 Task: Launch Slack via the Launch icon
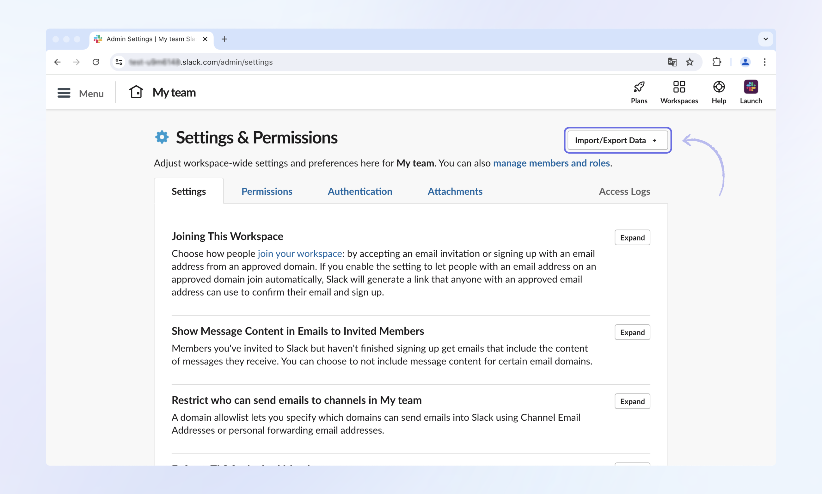(751, 87)
